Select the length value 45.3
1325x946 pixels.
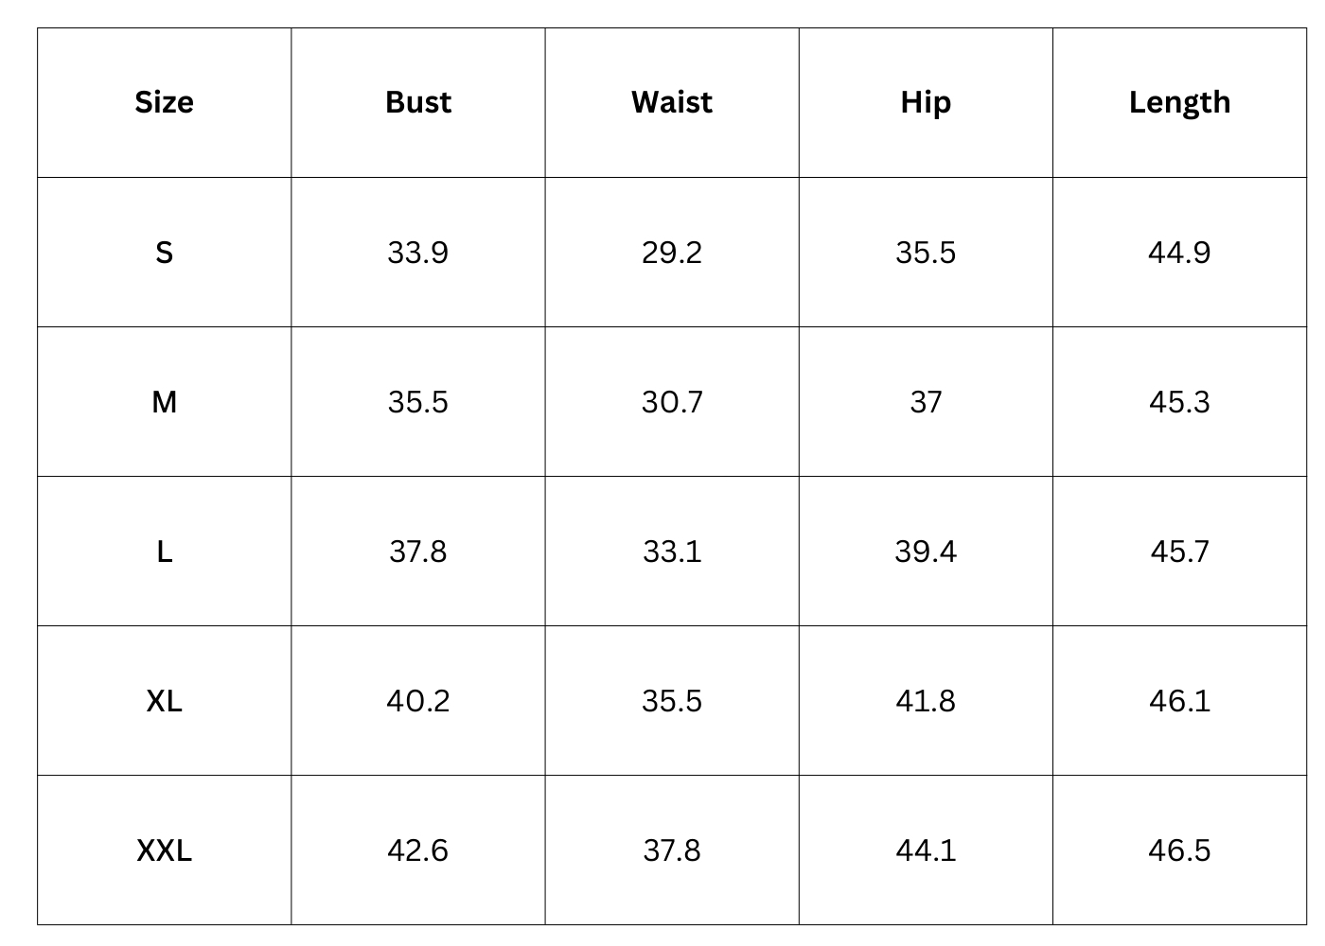pos(1179,402)
